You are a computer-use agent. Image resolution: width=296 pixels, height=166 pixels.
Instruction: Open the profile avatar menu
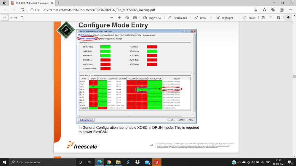pyautogui.click(x=282, y=10)
